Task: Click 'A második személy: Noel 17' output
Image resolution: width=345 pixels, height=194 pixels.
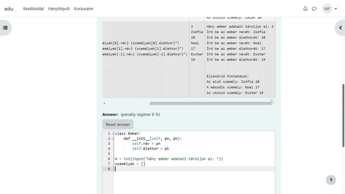Action: (x=233, y=87)
